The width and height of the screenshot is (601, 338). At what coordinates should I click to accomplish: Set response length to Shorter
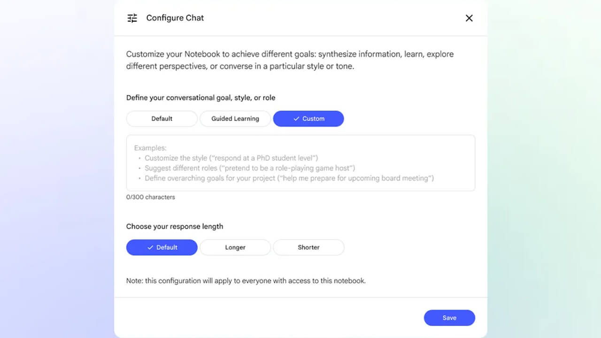click(308, 247)
